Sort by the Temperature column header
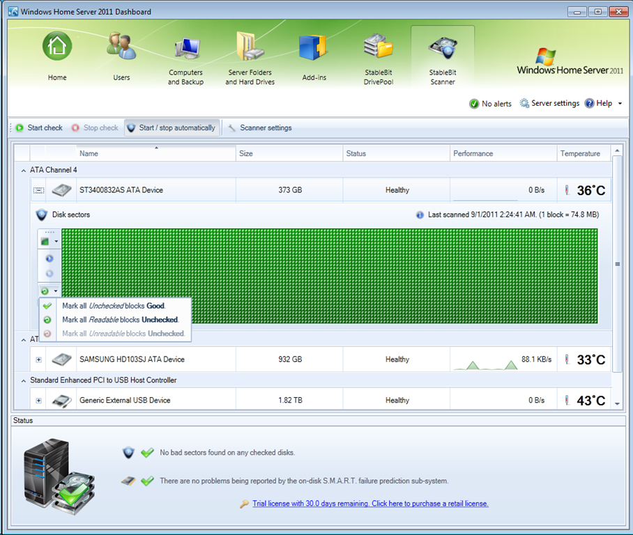This screenshot has width=633, height=535. (x=584, y=153)
